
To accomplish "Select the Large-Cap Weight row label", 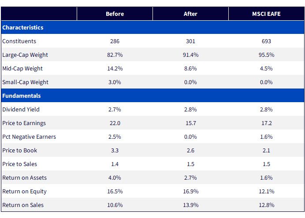I will click(25, 55).
